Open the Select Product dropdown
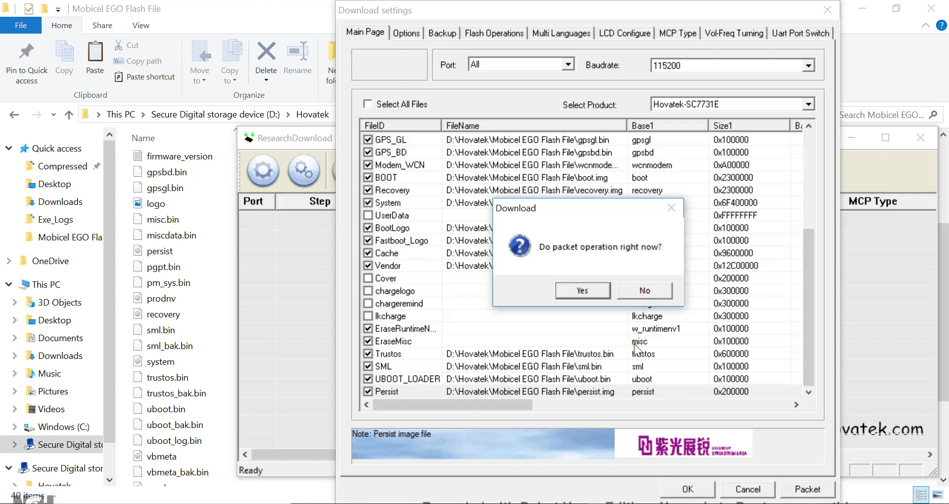Screen dimensions: 949x504 808,104
